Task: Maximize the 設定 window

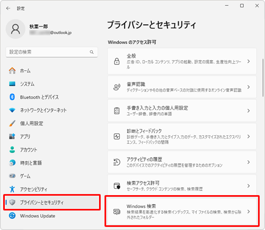Action: [x=242, y=6]
